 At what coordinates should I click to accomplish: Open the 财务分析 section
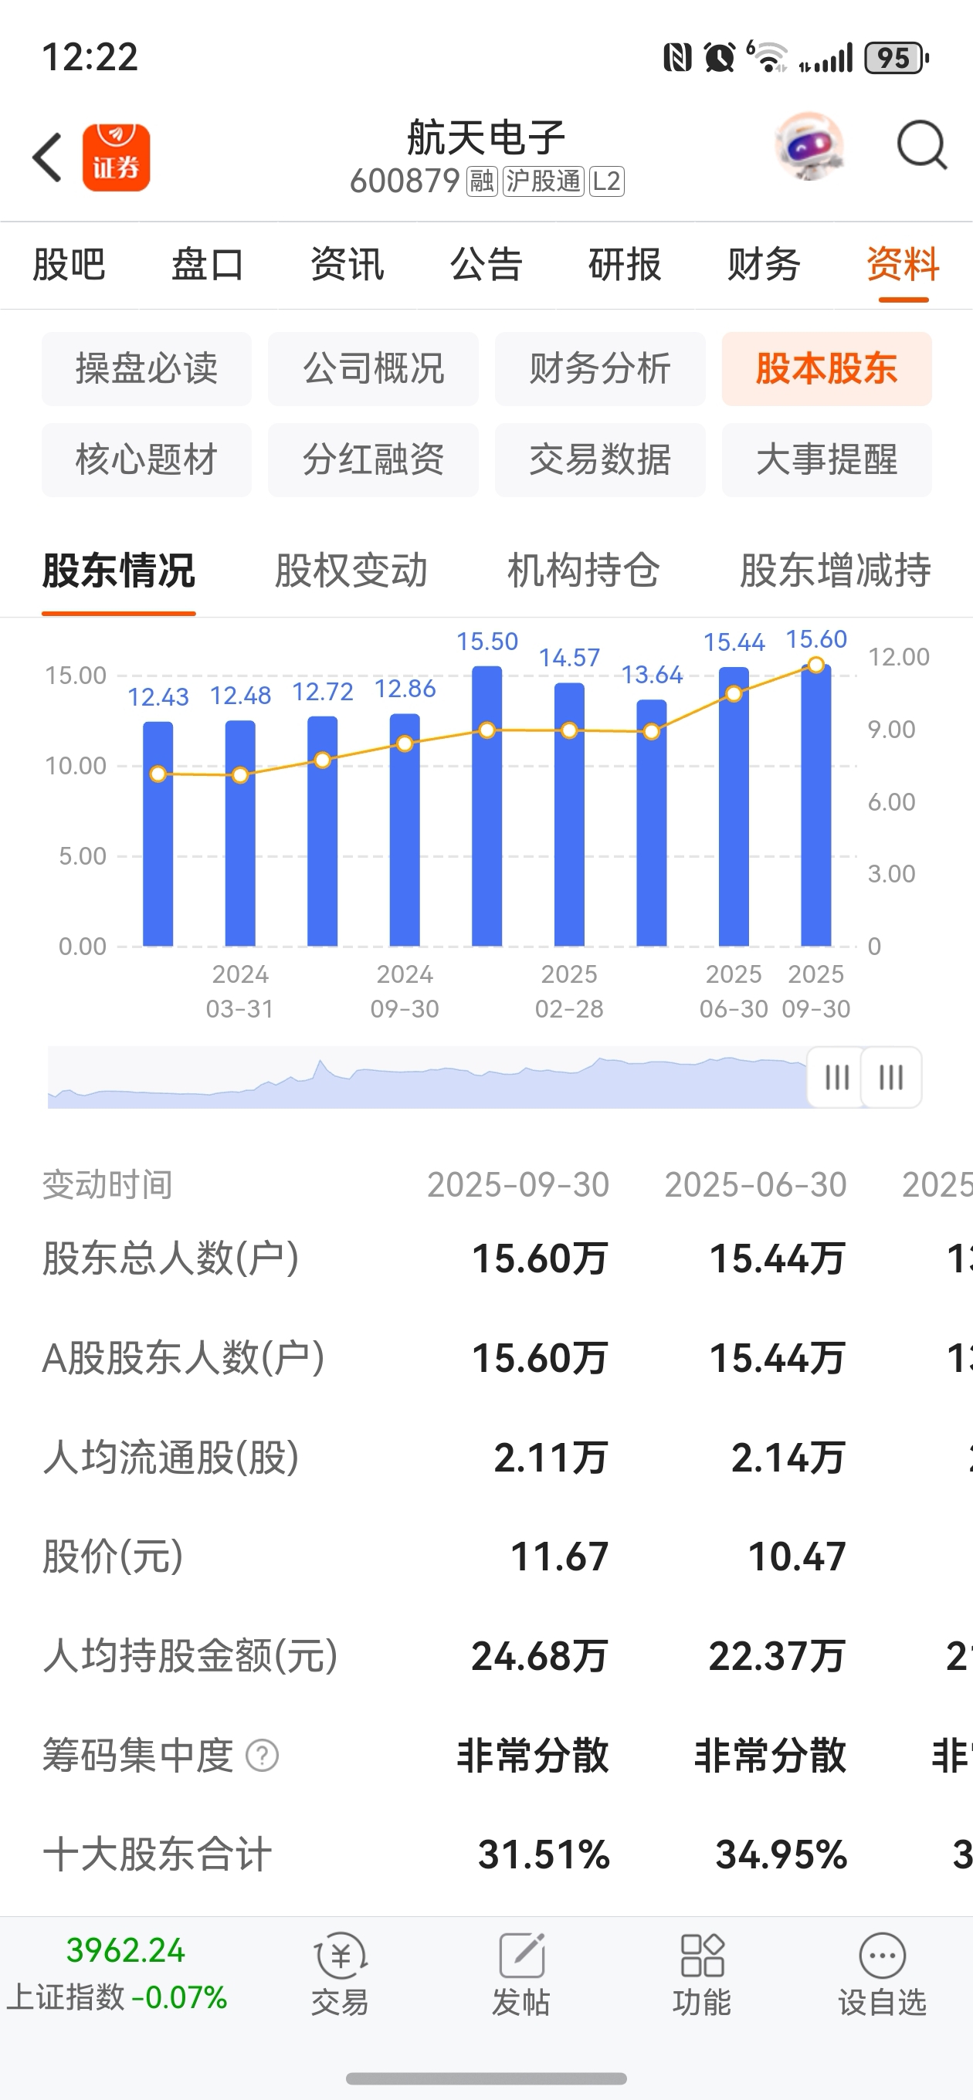(600, 368)
